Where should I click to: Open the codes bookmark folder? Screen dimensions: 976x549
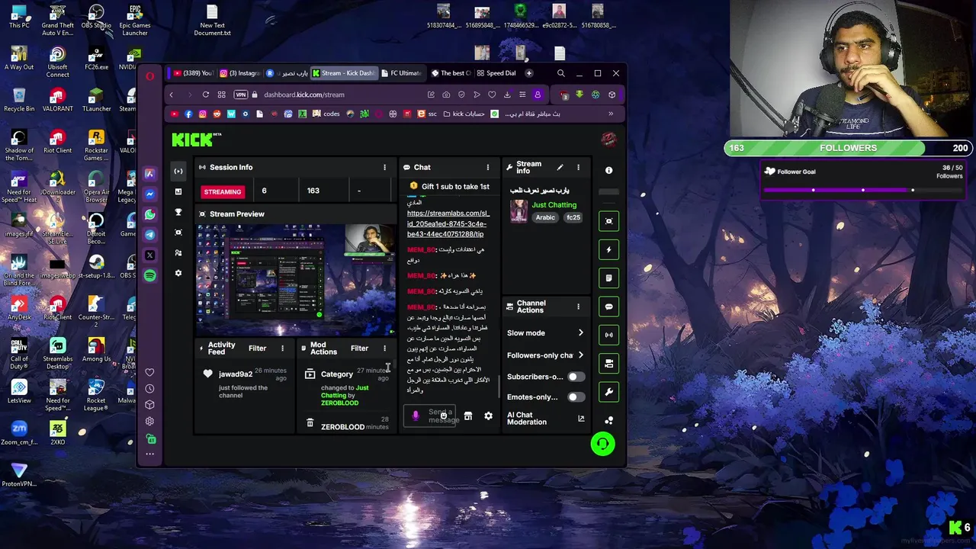(x=326, y=114)
